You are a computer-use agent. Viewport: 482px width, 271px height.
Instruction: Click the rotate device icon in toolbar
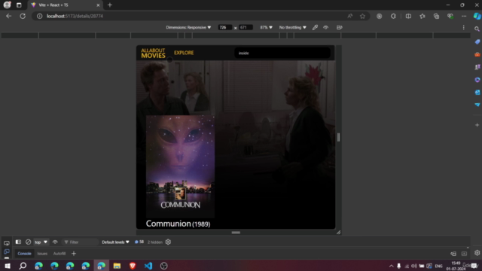pos(340,27)
